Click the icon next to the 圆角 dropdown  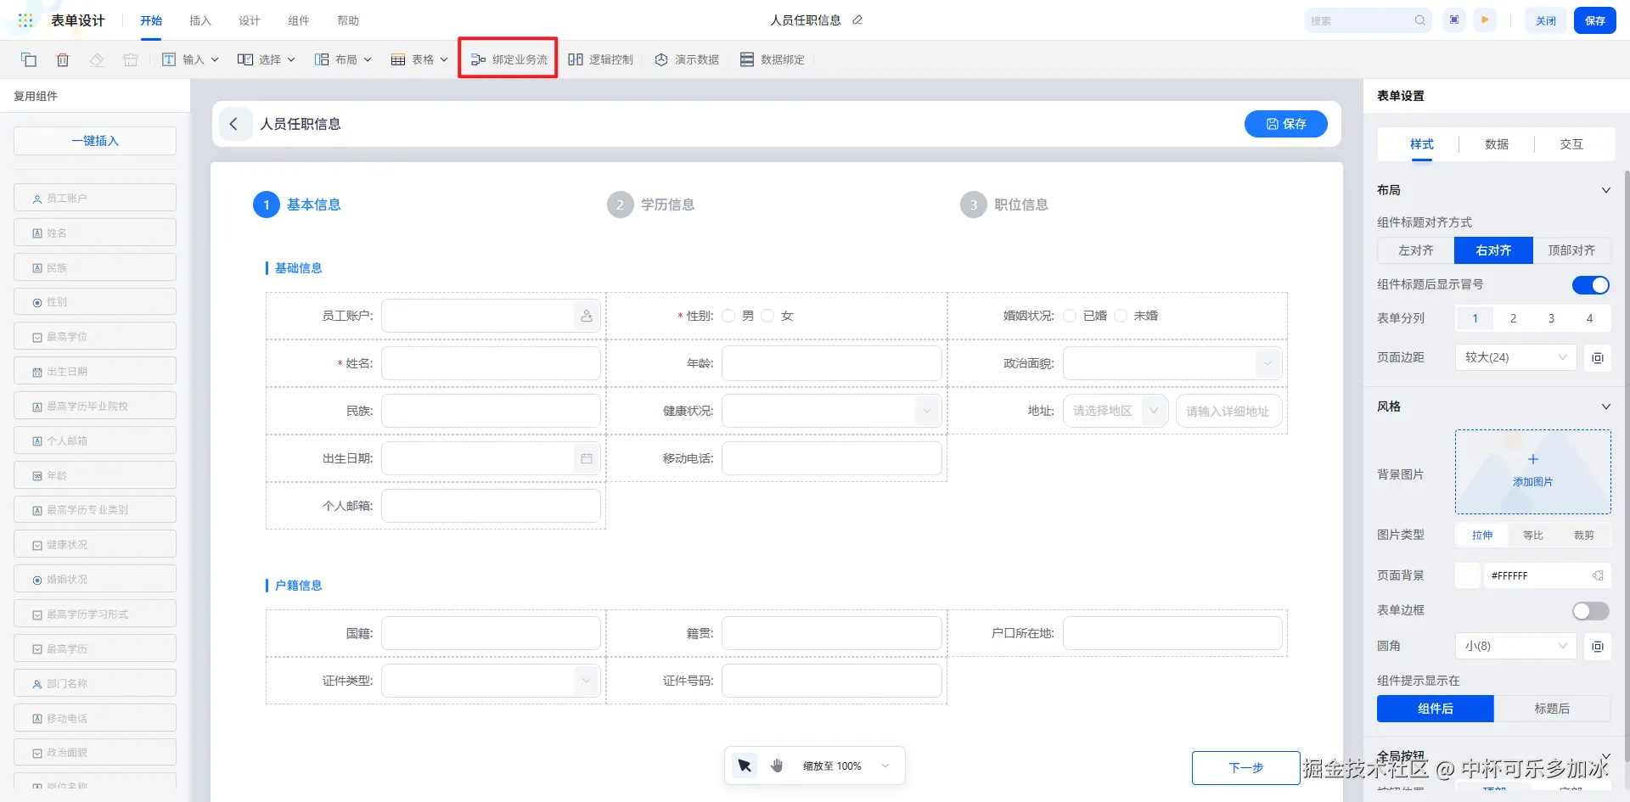(1598, 646)
